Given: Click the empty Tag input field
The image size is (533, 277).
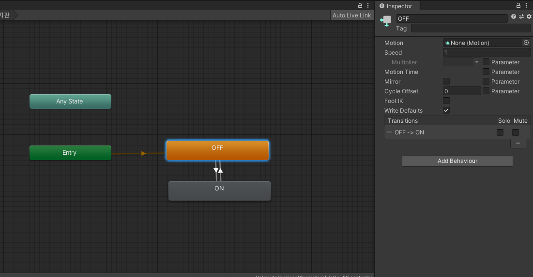Looking at the screenshot, I should coord(471,29).
